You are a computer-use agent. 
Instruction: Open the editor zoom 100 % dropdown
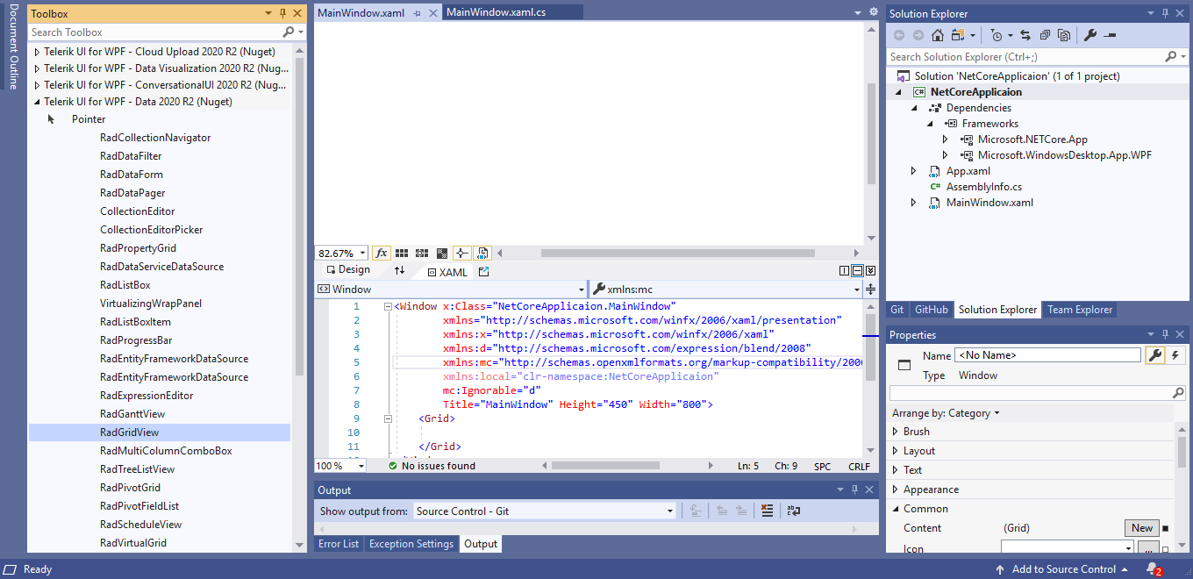pos(361,466)
